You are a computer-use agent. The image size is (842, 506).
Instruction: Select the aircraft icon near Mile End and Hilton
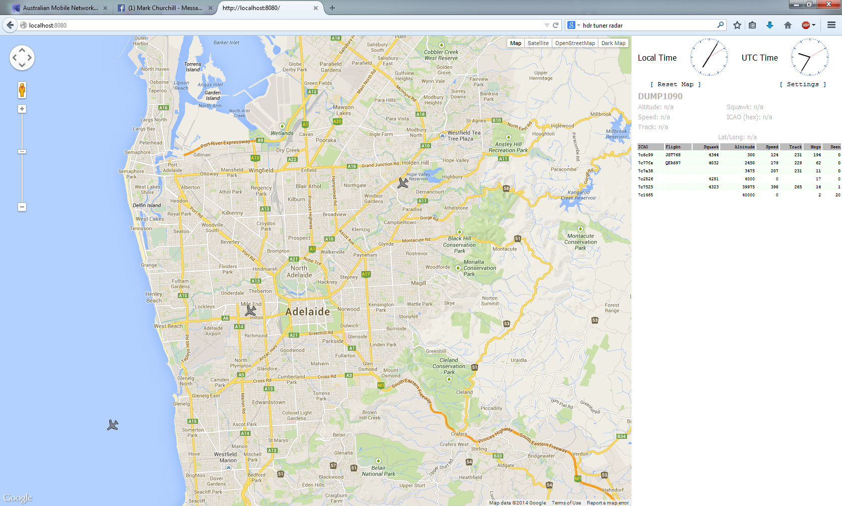(x=251, y=311)
